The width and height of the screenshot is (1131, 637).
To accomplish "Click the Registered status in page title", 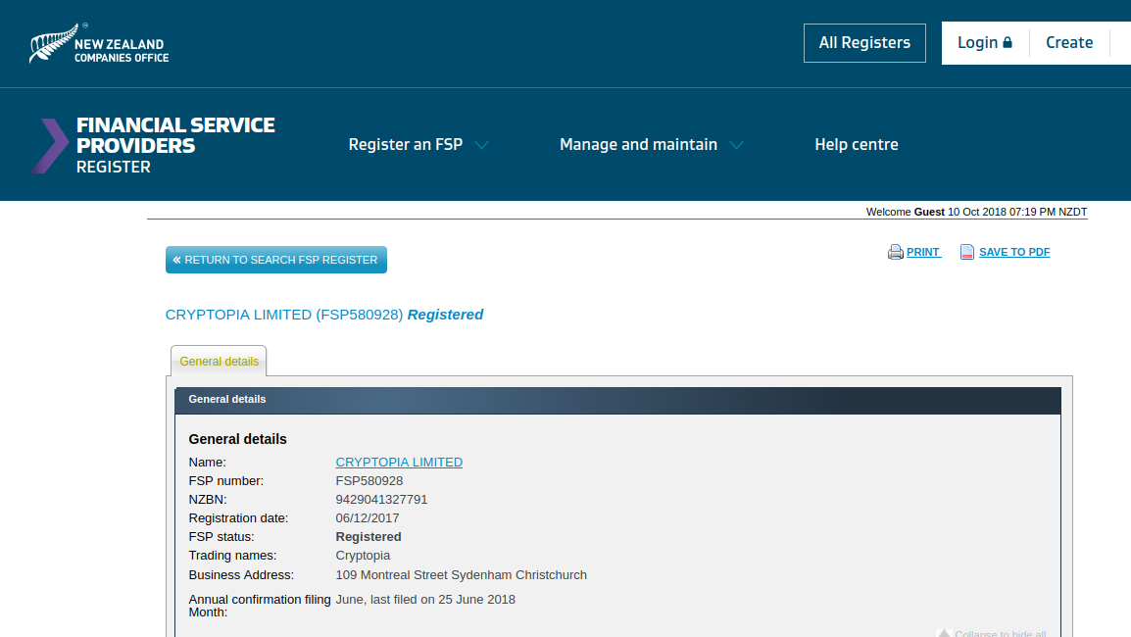I will click(x=445, y=315).
